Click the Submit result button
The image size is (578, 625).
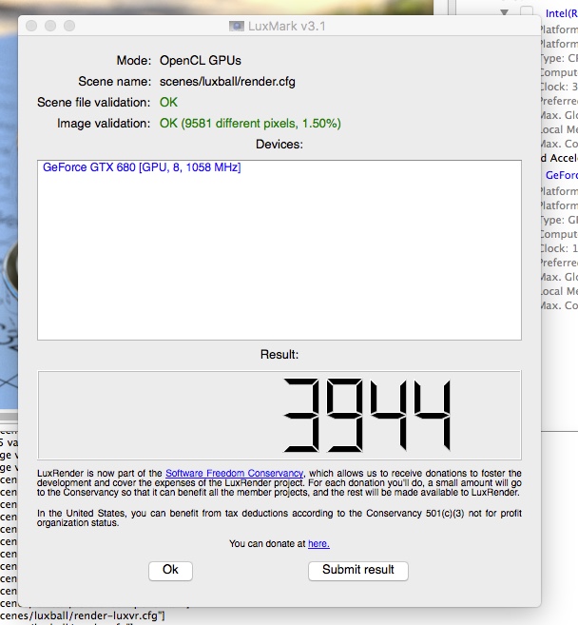(358, 571)
